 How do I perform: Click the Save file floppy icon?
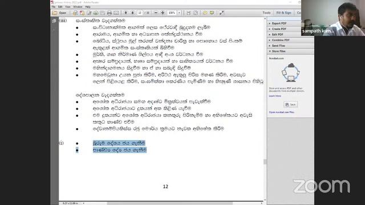(103, 13)
